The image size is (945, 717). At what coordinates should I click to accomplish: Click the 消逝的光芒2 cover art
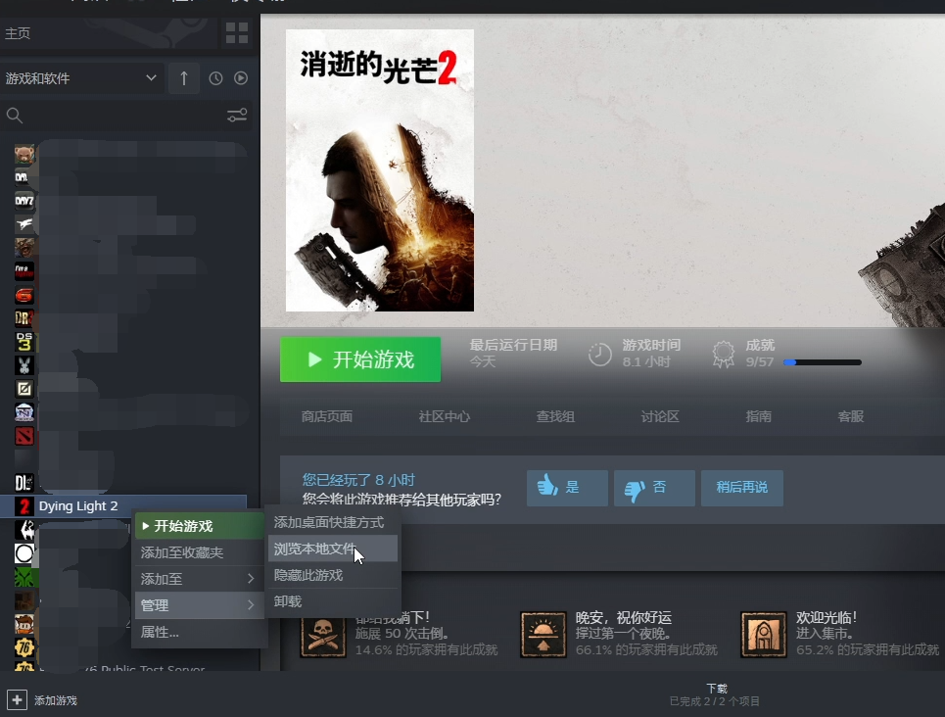pos(380,170)
